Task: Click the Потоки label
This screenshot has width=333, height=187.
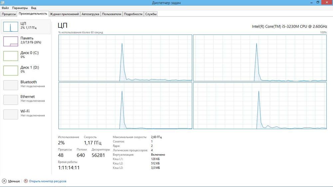Action: click(x=82, y=150)
